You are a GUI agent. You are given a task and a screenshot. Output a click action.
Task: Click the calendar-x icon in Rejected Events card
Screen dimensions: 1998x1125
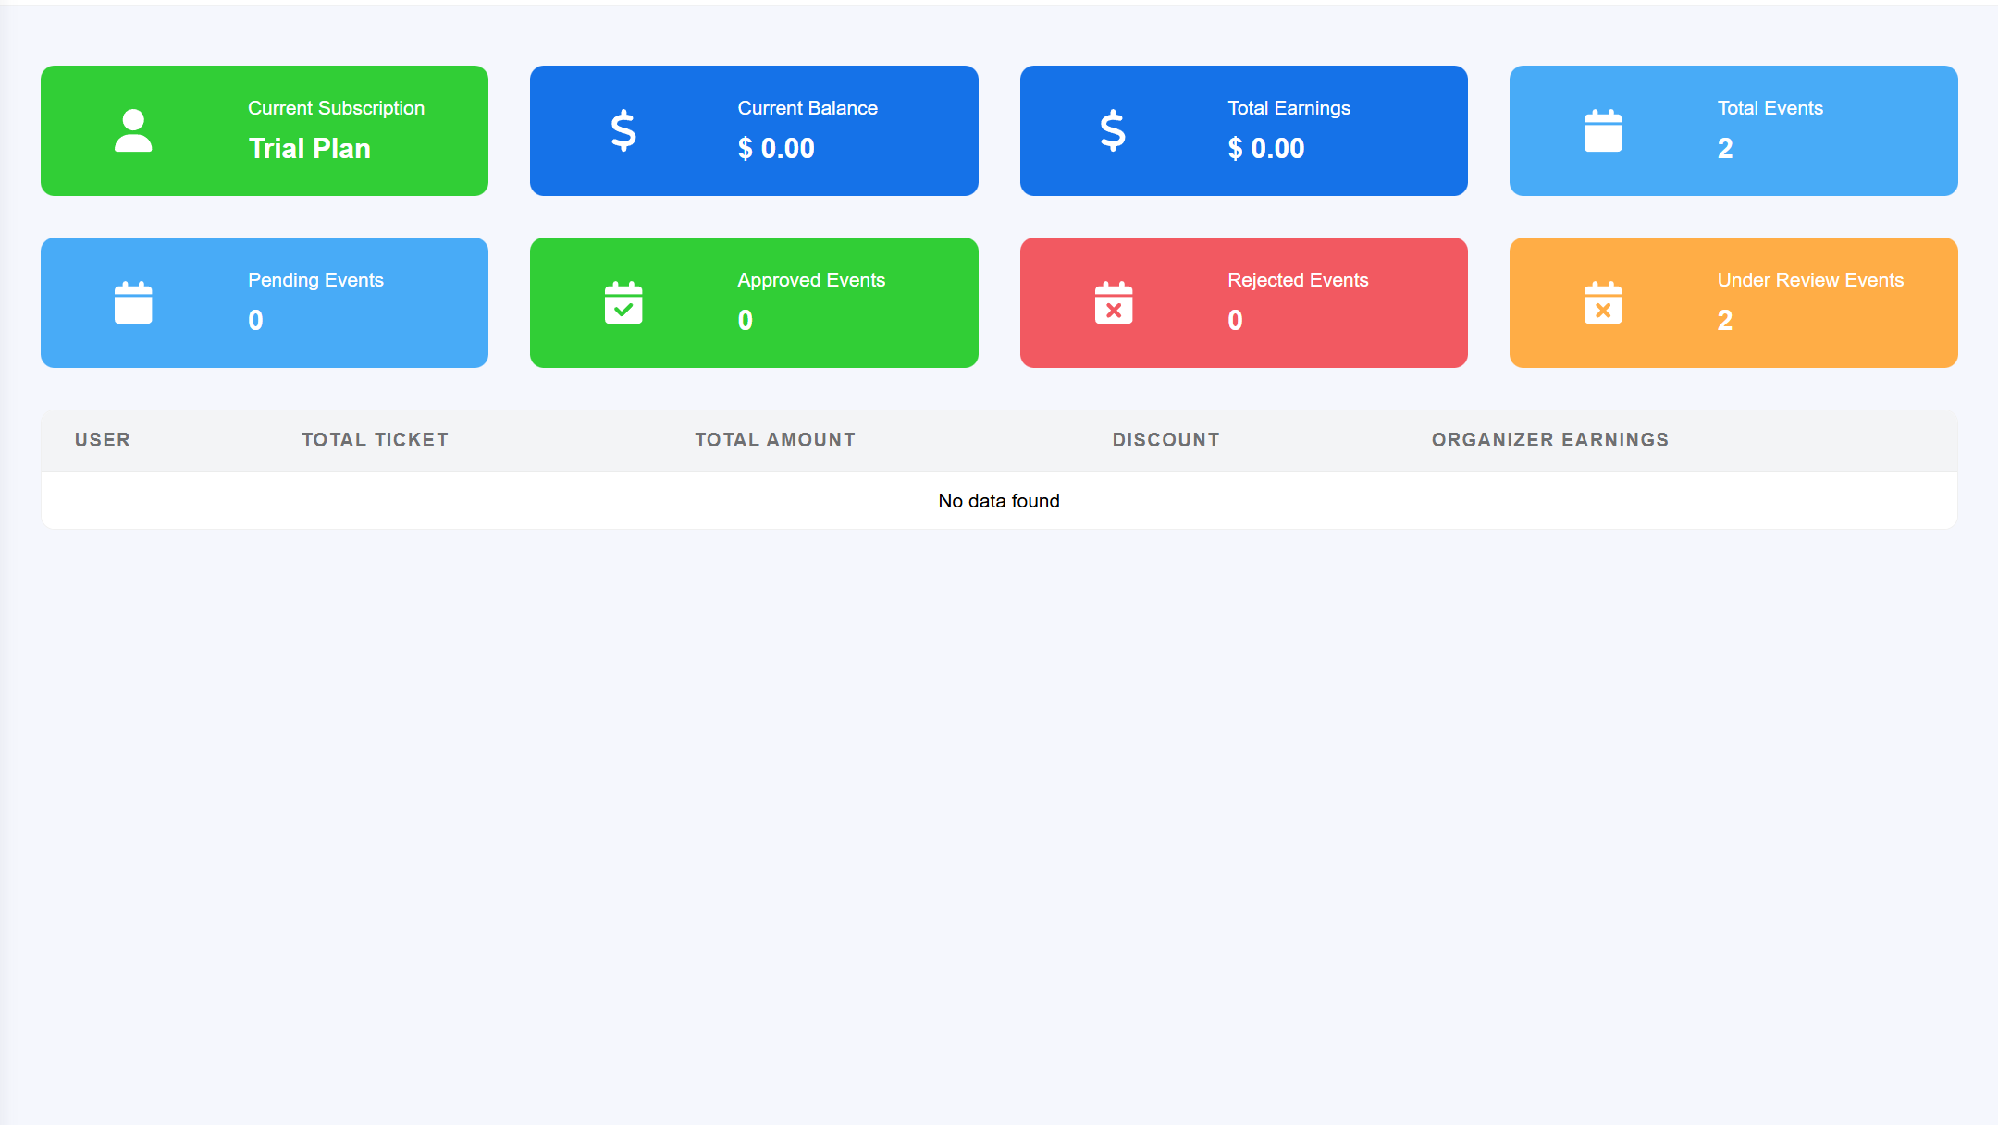coord(1113,302)
